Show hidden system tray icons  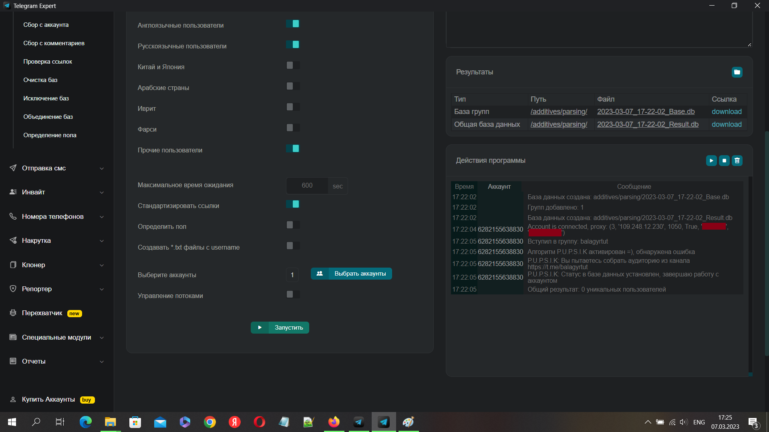click(648, 422)
